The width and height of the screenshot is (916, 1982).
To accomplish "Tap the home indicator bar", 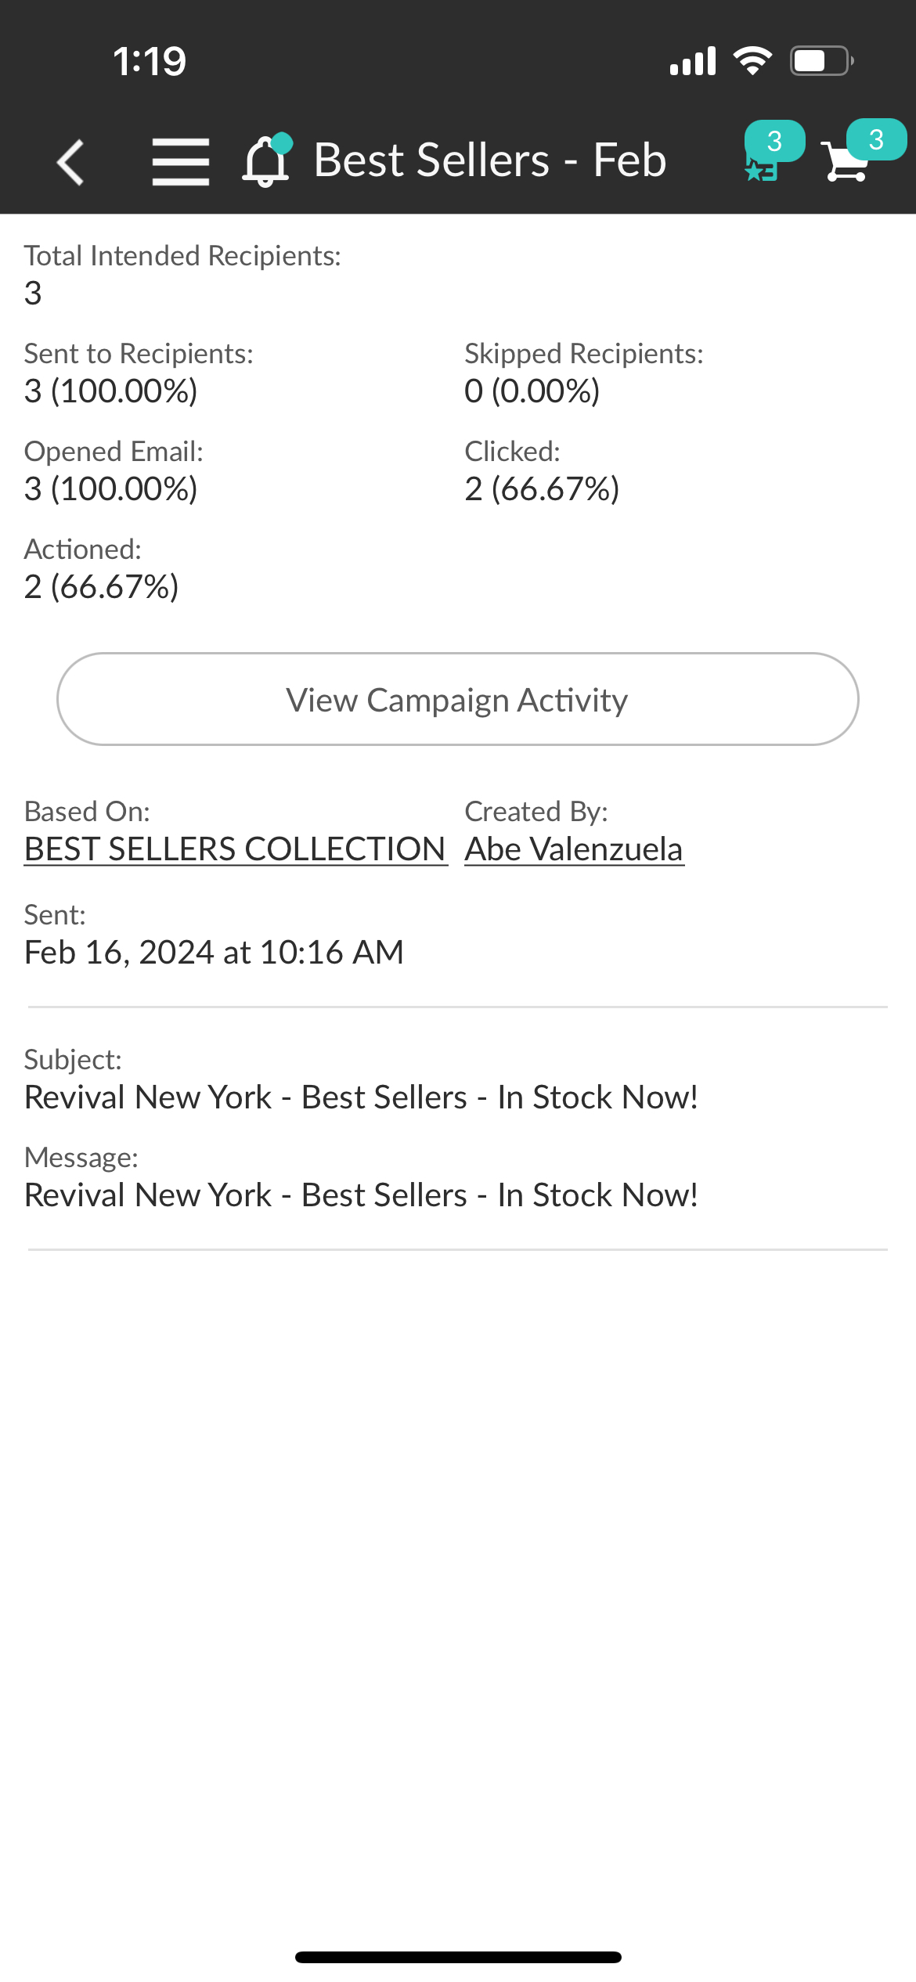I will 458,1957.
